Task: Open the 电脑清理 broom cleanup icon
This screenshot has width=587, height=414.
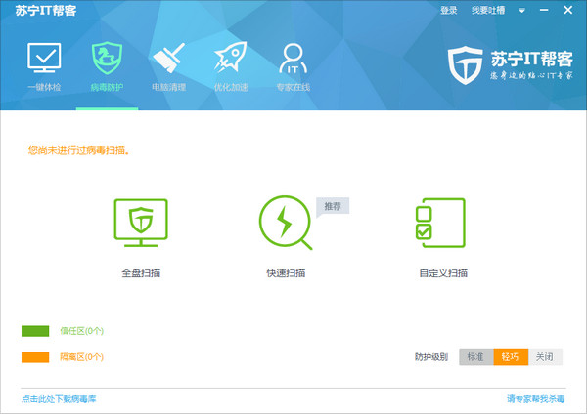Action: 169,58
